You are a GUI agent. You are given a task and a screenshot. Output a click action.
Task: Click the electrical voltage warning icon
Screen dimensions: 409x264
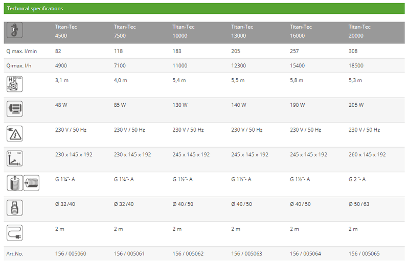pyautogui.click(x=14, y=134)
